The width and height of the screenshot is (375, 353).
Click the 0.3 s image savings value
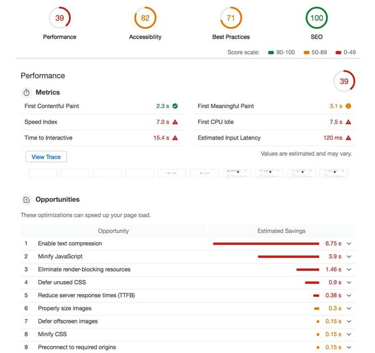(x=335, y=308)
